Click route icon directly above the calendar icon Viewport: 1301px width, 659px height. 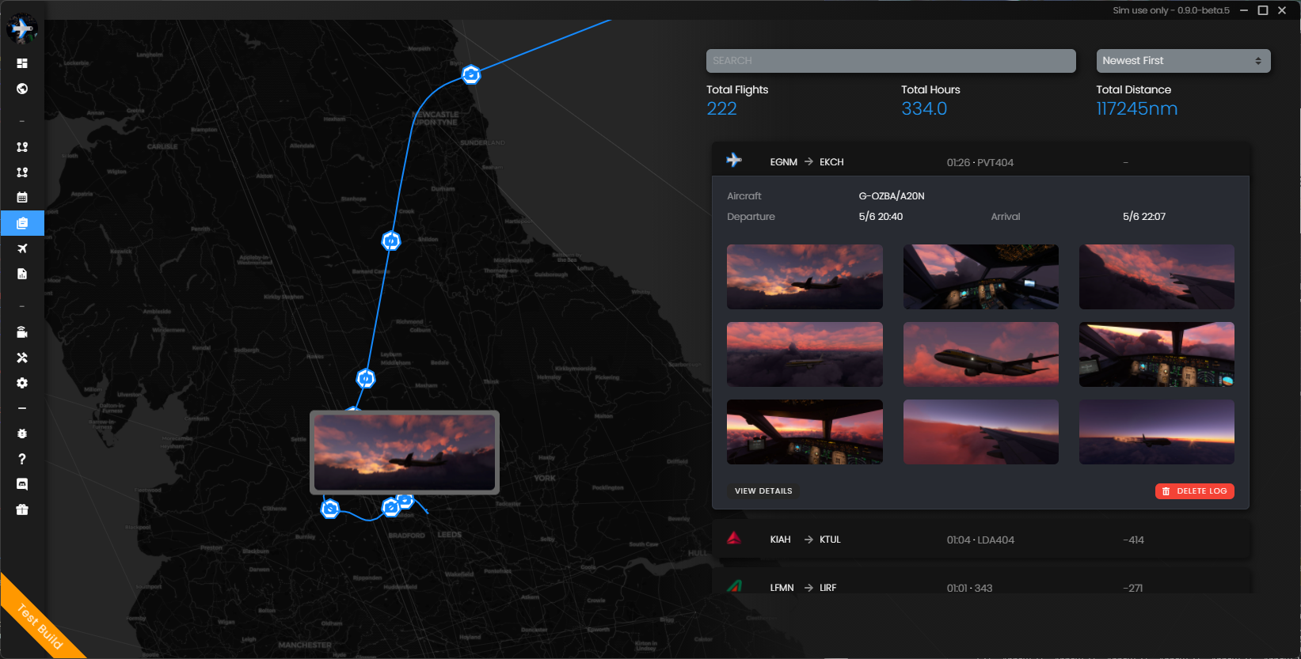tap(22, 172)
